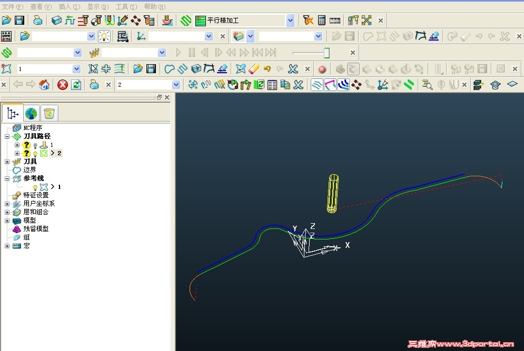The width and height of the screenshot is (524, 351).
Task: Save project using the top-toolbar floppy icon
Action: click(19, 21)
